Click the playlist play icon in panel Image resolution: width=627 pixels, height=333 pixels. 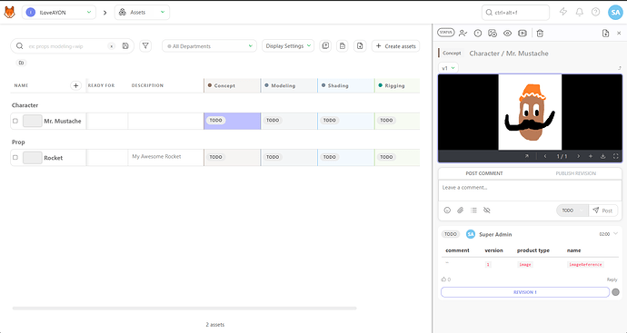pos(522,34)
